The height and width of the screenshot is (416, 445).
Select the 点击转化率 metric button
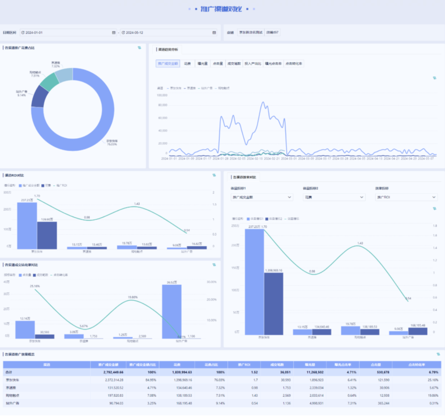294,63
